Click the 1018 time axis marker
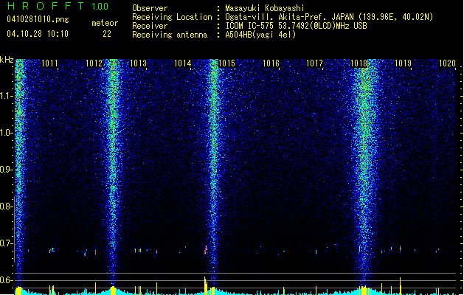The image size is (464, 295). 359,63
